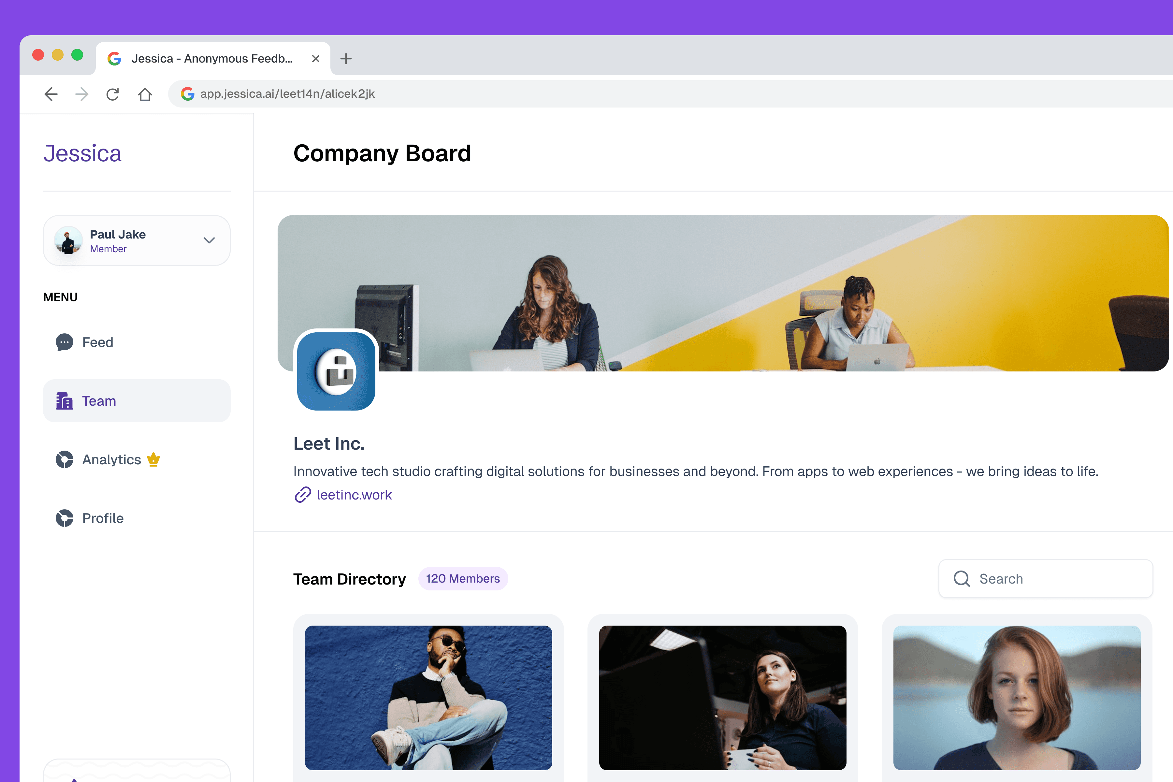The image size is (1173, 782).
Task: Click the browser forward arrow
Action: point(82,94)
